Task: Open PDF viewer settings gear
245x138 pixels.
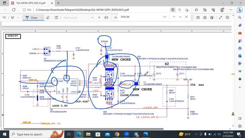Action: 227,18
